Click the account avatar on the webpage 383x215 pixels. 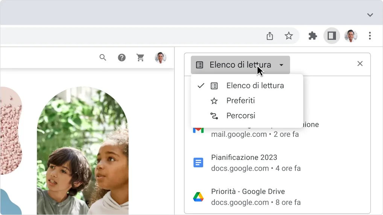tap(161, 58)
